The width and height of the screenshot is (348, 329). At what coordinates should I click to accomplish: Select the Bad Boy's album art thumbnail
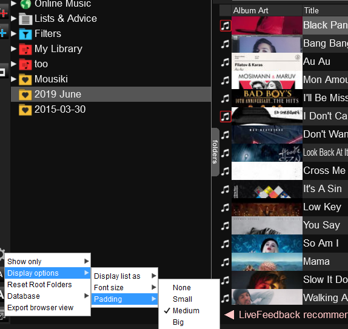click(x=267, y=98)
